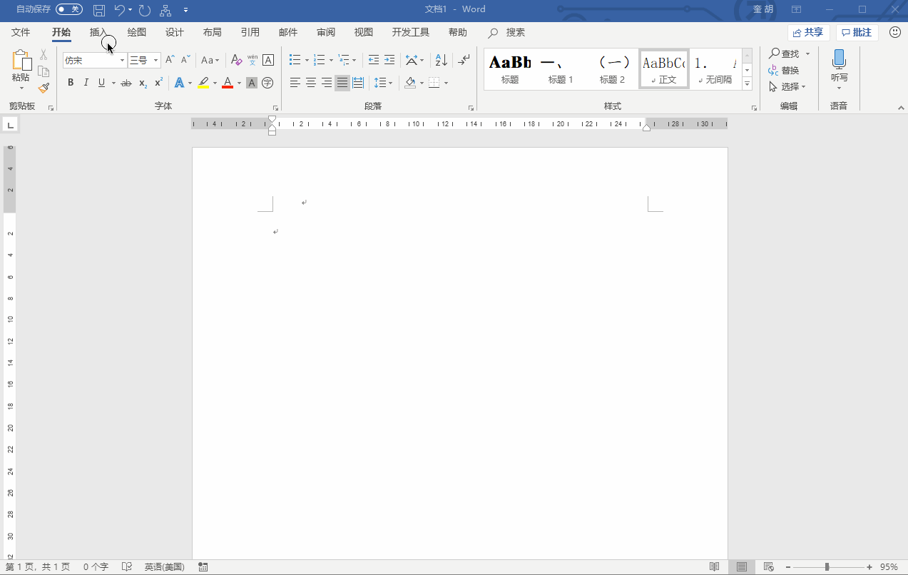Open the font name dropdown

click(122, 61)
